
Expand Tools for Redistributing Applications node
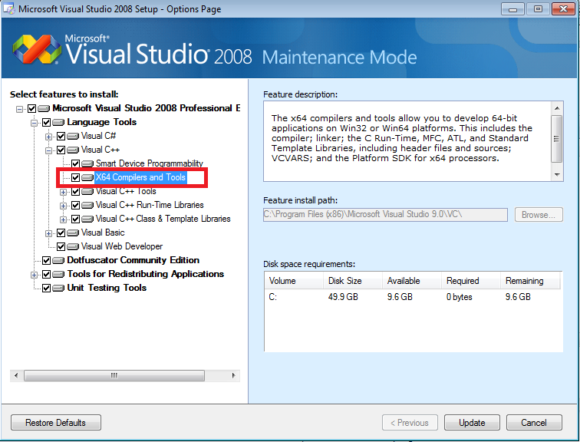[34, 275]
